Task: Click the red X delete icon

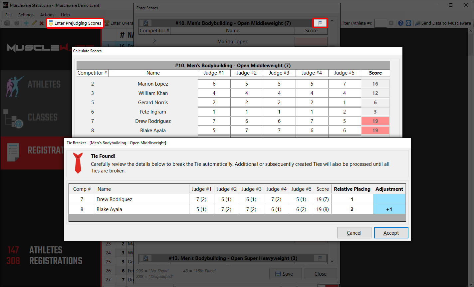Action: [42, 23]
